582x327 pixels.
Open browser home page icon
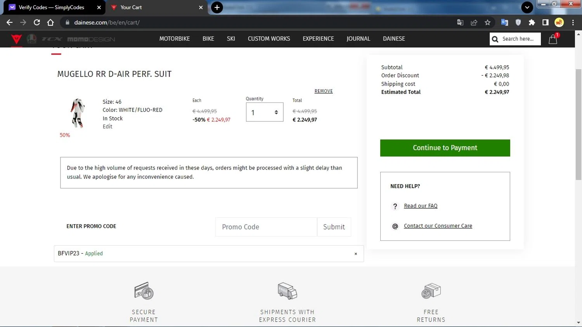[x=50, y=22]
